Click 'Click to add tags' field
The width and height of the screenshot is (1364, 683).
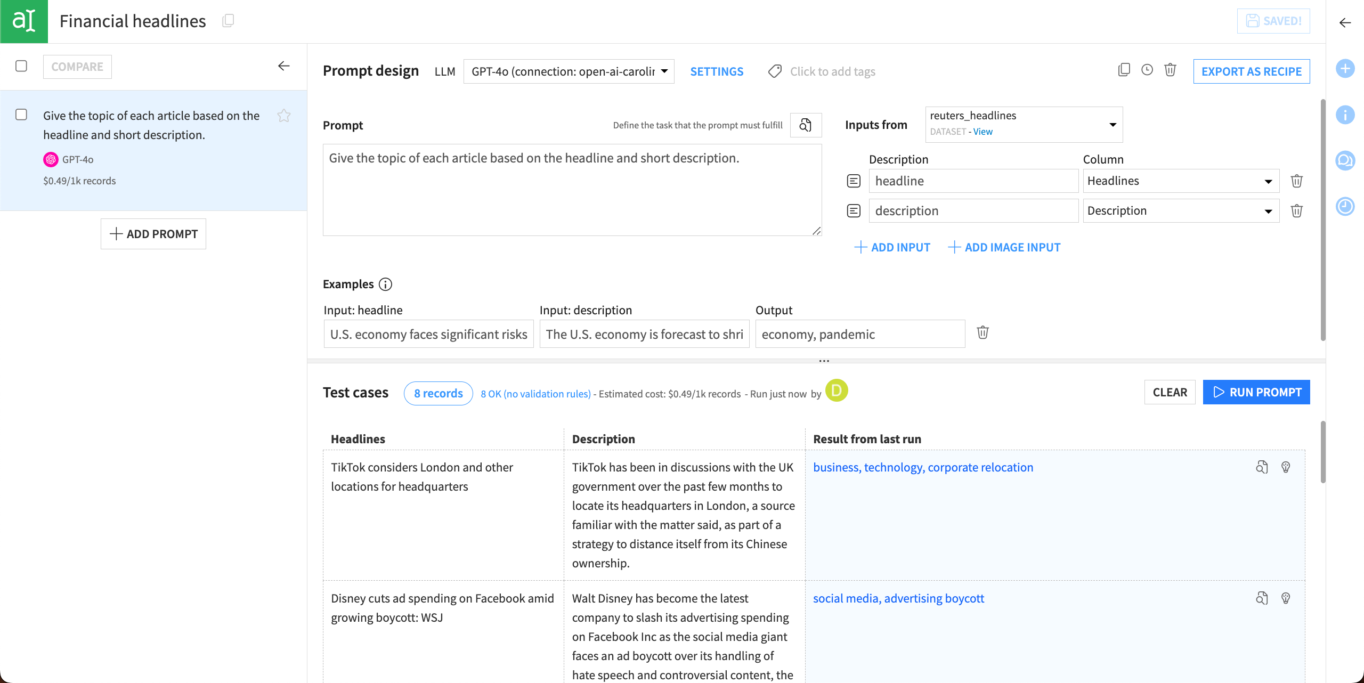coord(832,71)
